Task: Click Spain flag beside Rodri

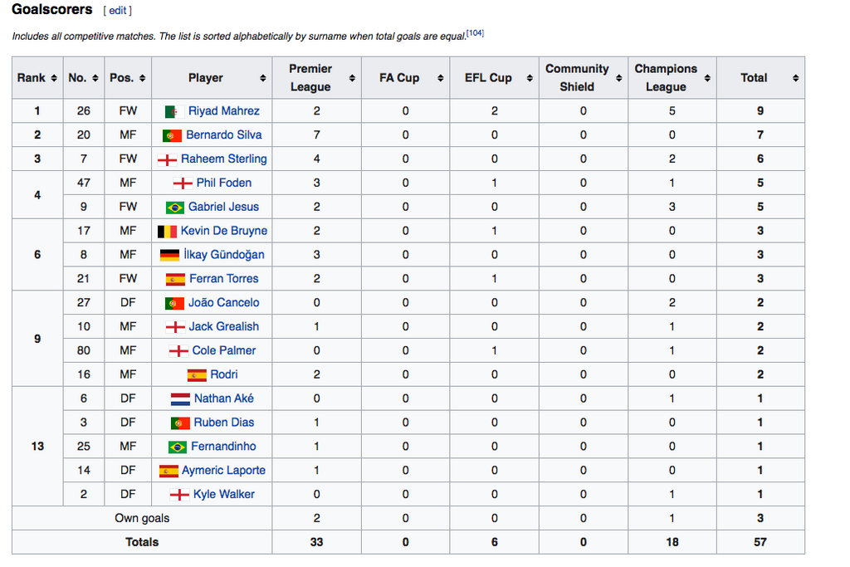Action: click(197, 375)
